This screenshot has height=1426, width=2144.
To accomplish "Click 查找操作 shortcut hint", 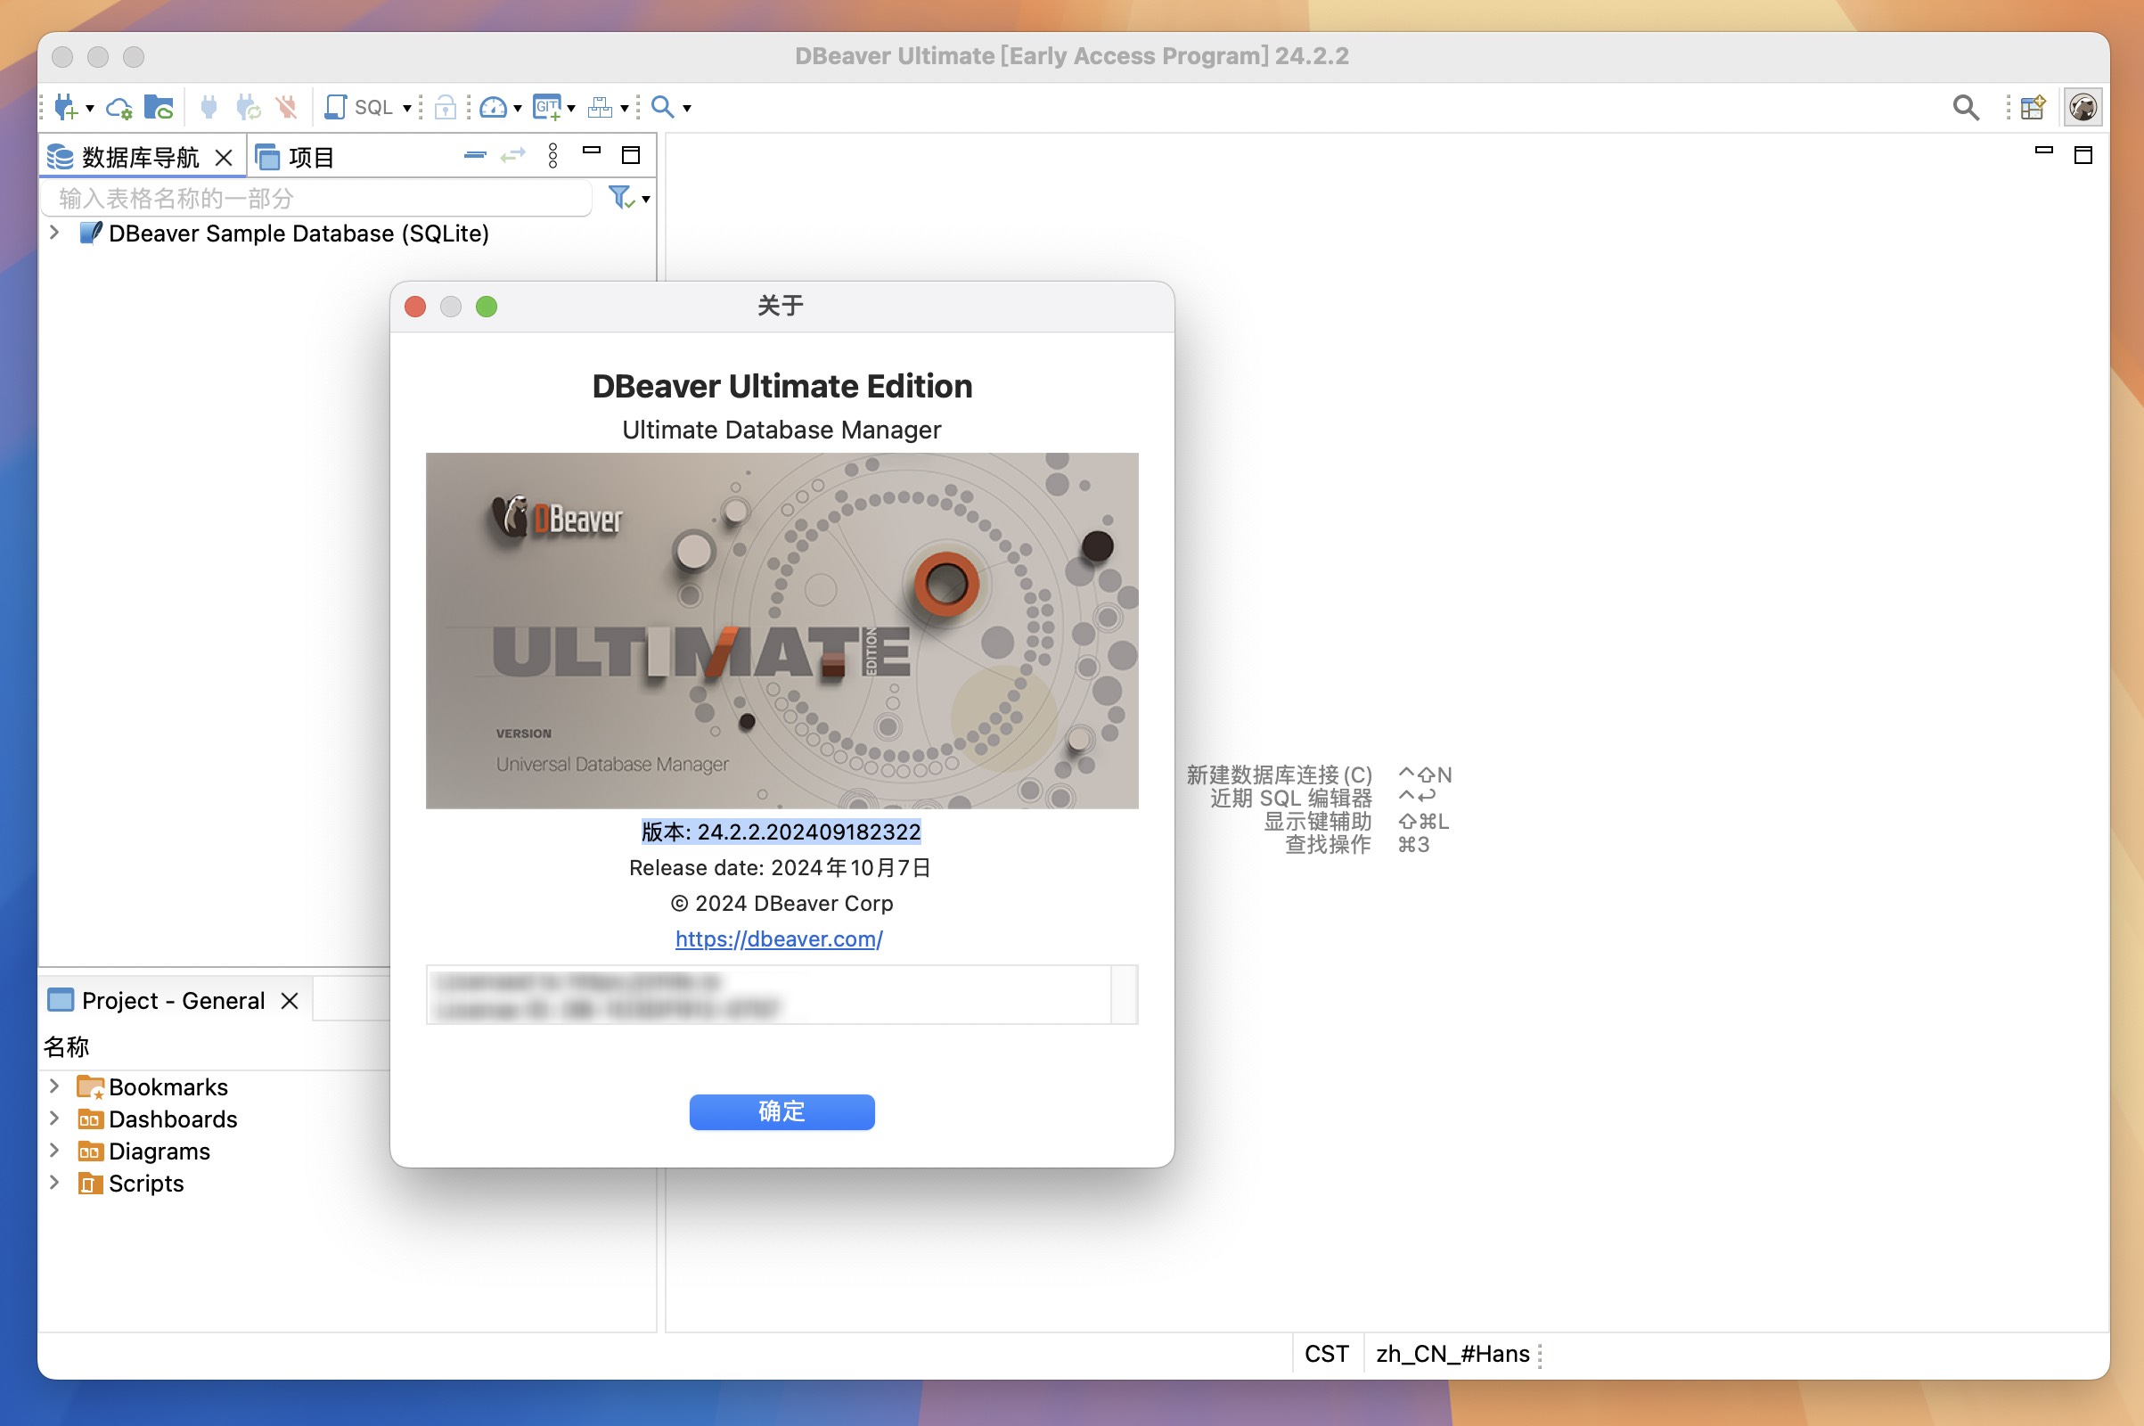I will pyautogui.click(x=1329, y=845).
